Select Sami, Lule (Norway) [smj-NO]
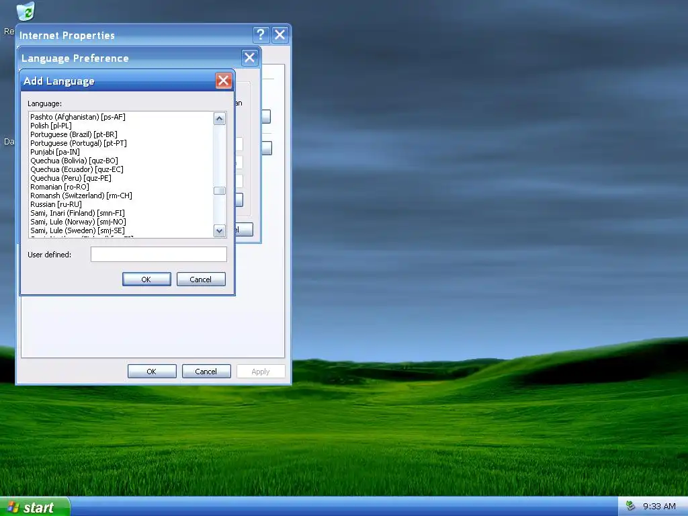 [x=78, y=222]
